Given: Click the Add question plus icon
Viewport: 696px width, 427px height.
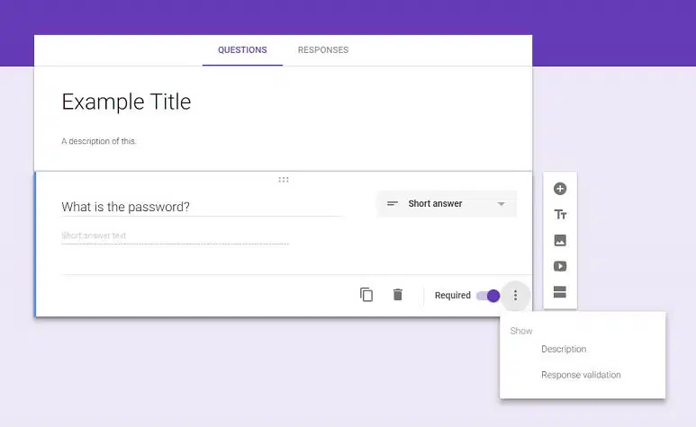Looking at the screenshot, I should pyautogui.click(x=560, y=189).
